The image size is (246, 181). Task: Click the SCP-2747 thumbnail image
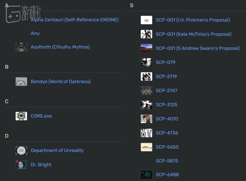pos(146,90)
